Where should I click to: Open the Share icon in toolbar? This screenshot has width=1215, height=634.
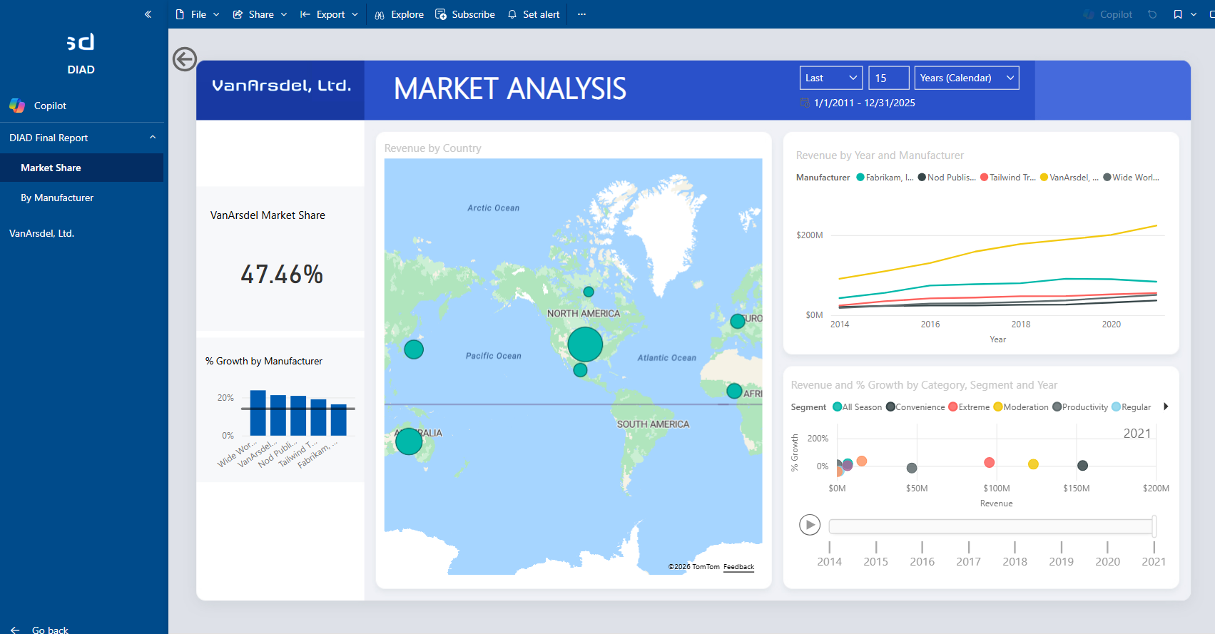[x=238, y=14]
